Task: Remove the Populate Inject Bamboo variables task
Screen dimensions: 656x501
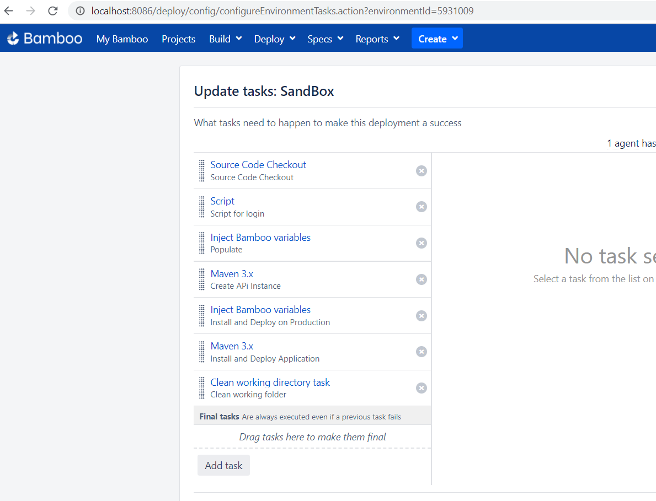Action: pos(421,243)
